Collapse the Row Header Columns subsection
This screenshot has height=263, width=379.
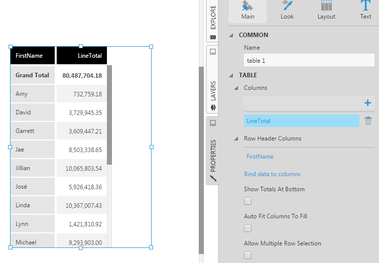click(236, 139)
